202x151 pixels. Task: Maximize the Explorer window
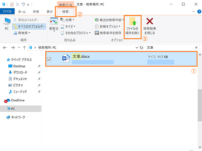coord(183,4)
